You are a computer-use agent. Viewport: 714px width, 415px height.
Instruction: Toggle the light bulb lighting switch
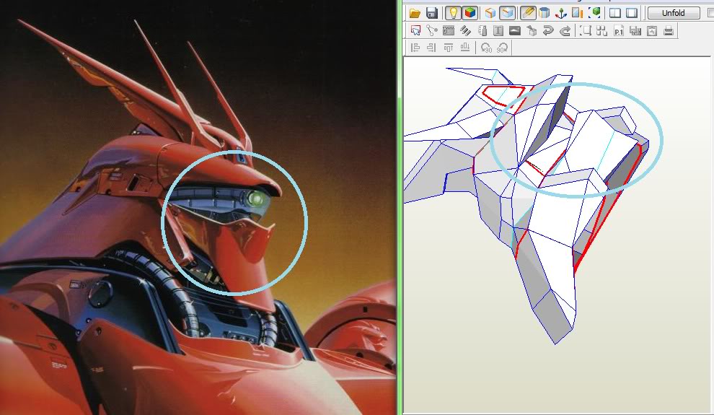453,13
